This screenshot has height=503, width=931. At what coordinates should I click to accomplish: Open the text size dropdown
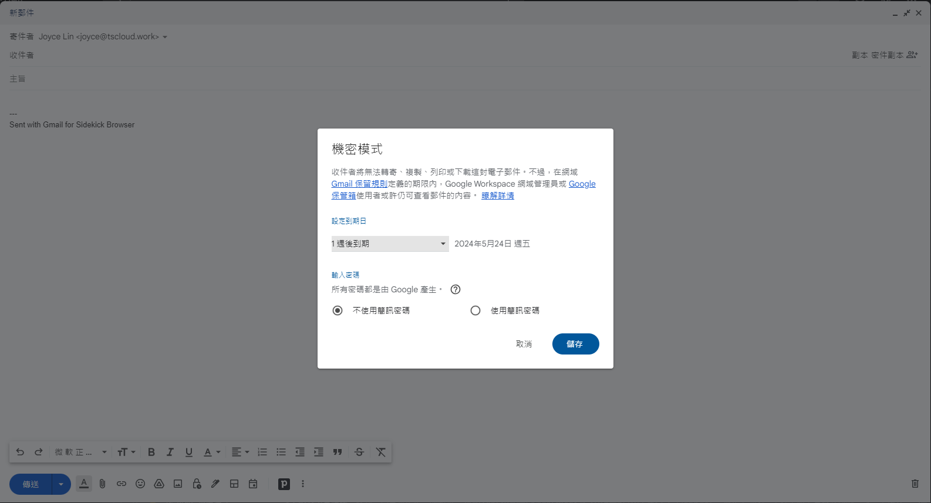(126, 452)
